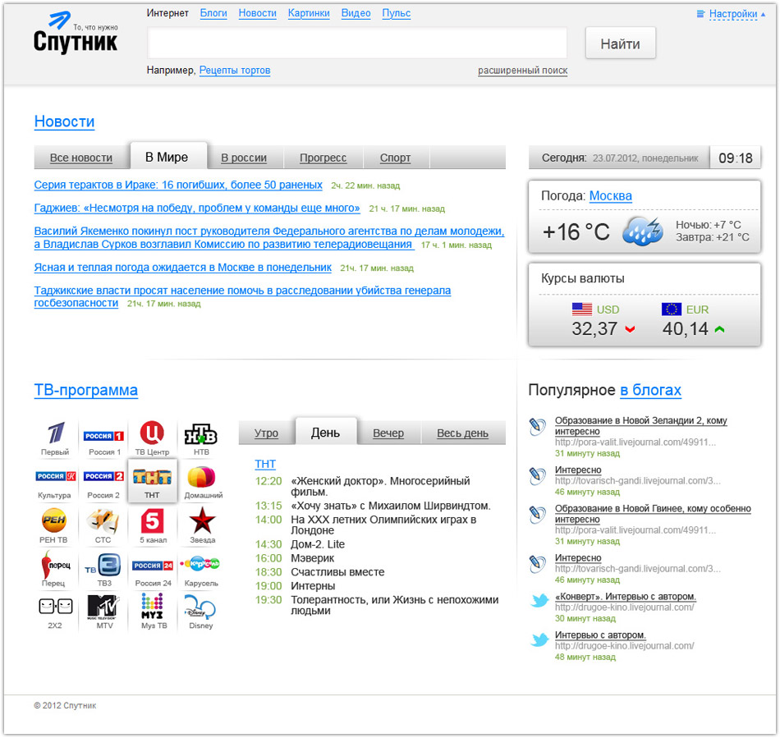Image resolution: width=780 pixels, height=738 pixels.
Task: Try the Рецепты тортов example query
Action: pos(234,70)
